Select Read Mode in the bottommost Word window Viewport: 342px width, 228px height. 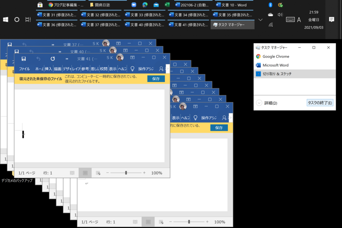coord(135,222)
